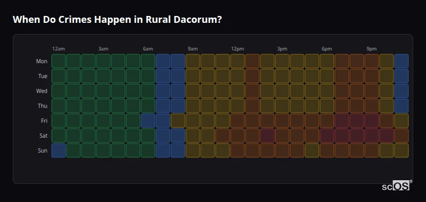The height and width of the screenshot is (202, 426).
Task: Pick the green Monday 12am heatmap cell
Action: [x=59, y=61]
